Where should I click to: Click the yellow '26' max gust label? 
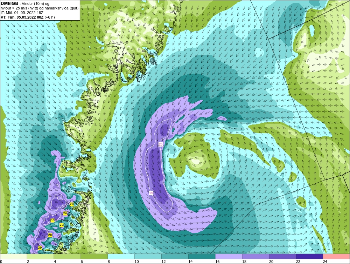65,213
